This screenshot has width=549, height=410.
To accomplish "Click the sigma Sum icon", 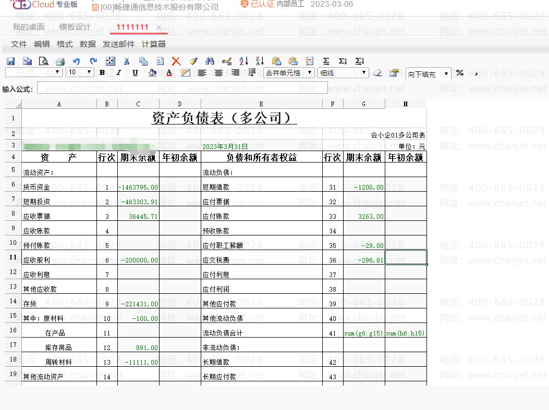I will (326, 61).
